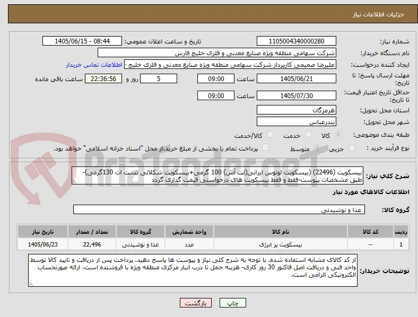Screen dimensions: 418x317
Task: Select the خدمت radio button
Action: pos(308,135)
